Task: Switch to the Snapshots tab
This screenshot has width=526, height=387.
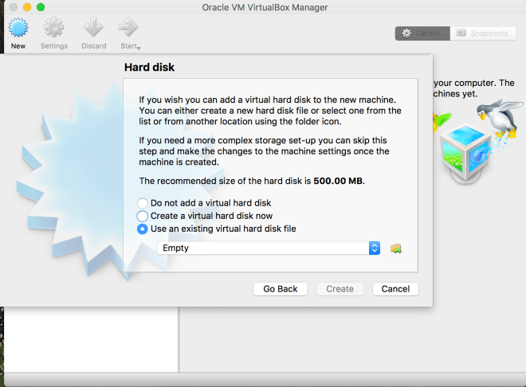Action: (481, 33)
